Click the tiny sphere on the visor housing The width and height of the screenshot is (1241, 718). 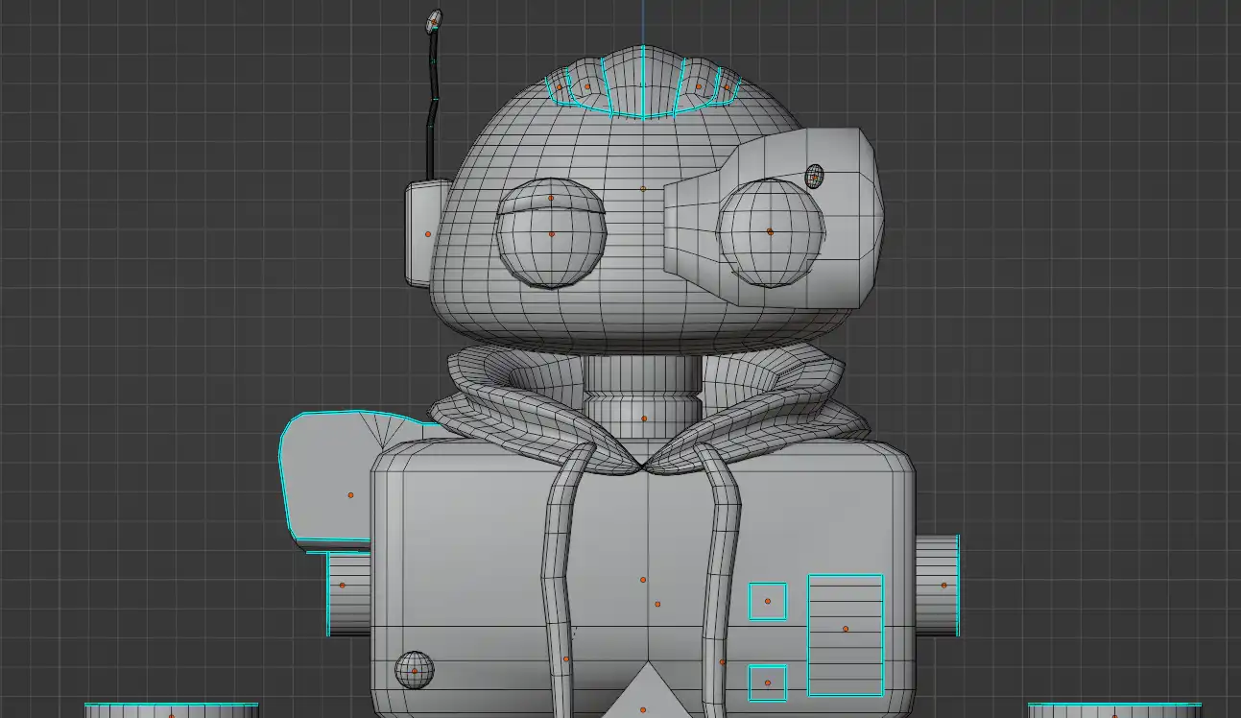click(x=814, y=176)
